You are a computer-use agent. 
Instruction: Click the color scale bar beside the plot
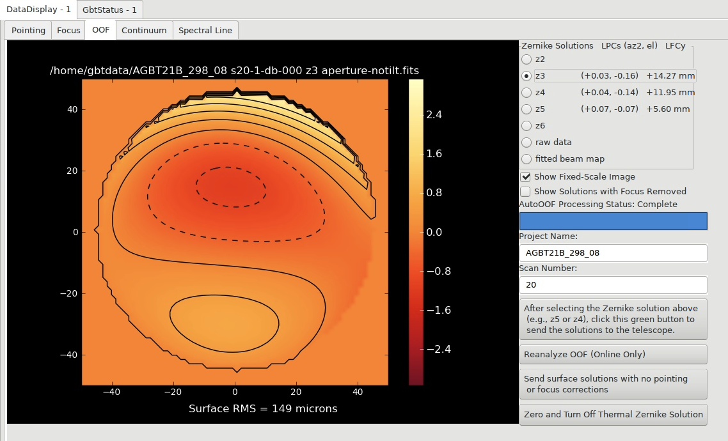pyautogui.click(x=416, y=232)
